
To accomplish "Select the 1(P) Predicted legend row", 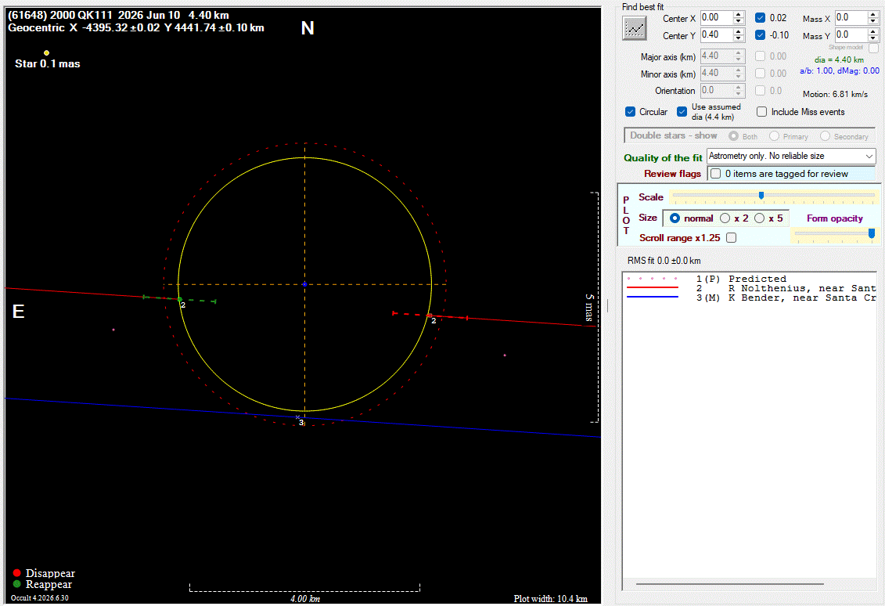I will tap(750, 279).
